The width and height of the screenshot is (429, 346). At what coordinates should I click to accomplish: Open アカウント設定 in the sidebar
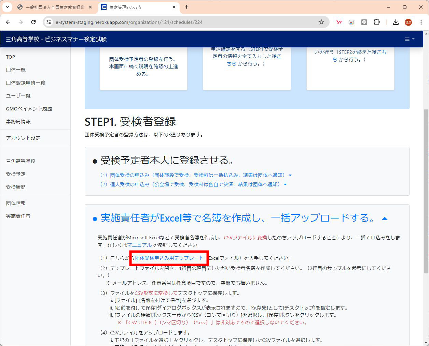click(x=23, y=138)
